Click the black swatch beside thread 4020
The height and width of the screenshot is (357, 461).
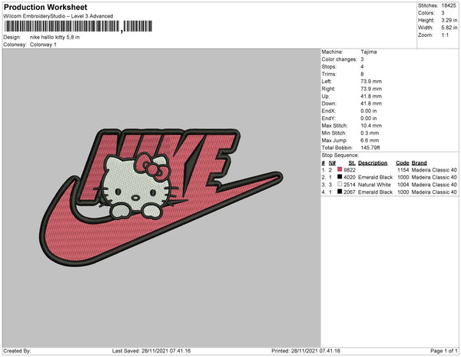(x=340, y=177)
